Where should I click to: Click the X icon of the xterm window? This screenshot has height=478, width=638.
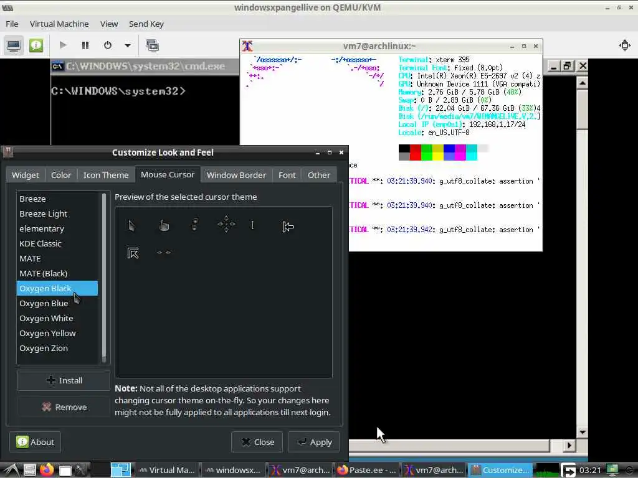(247, 46)
